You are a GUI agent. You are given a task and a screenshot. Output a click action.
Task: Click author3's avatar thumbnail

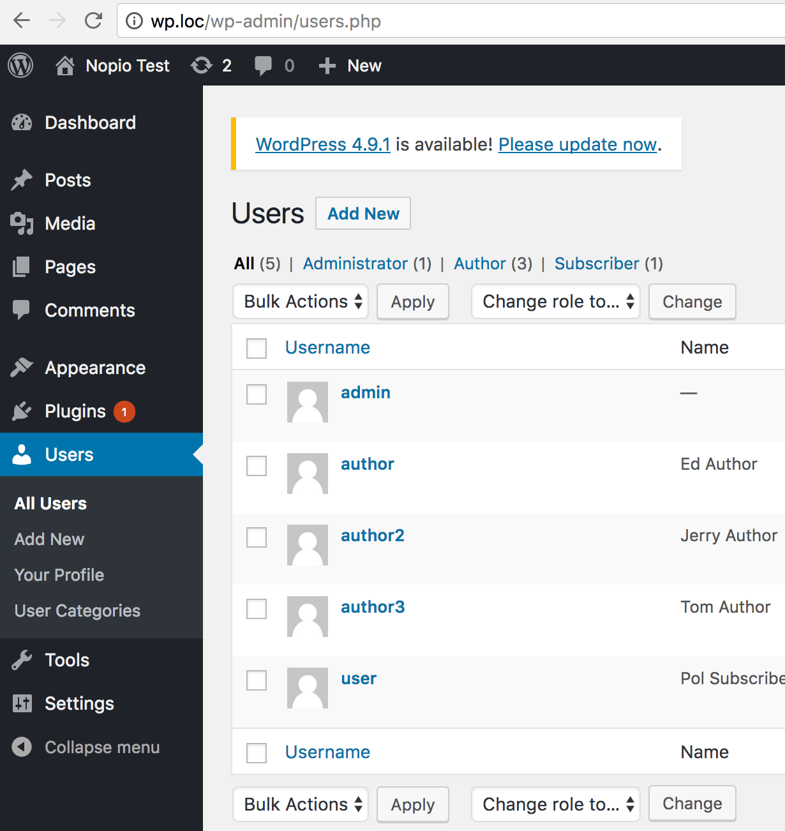coord(307,617)
